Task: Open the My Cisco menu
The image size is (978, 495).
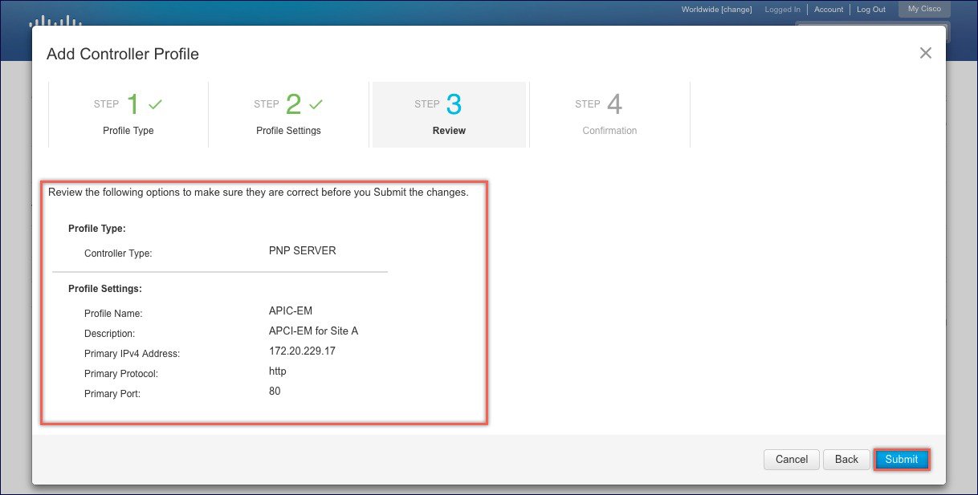Action: [x=924, y=9]
